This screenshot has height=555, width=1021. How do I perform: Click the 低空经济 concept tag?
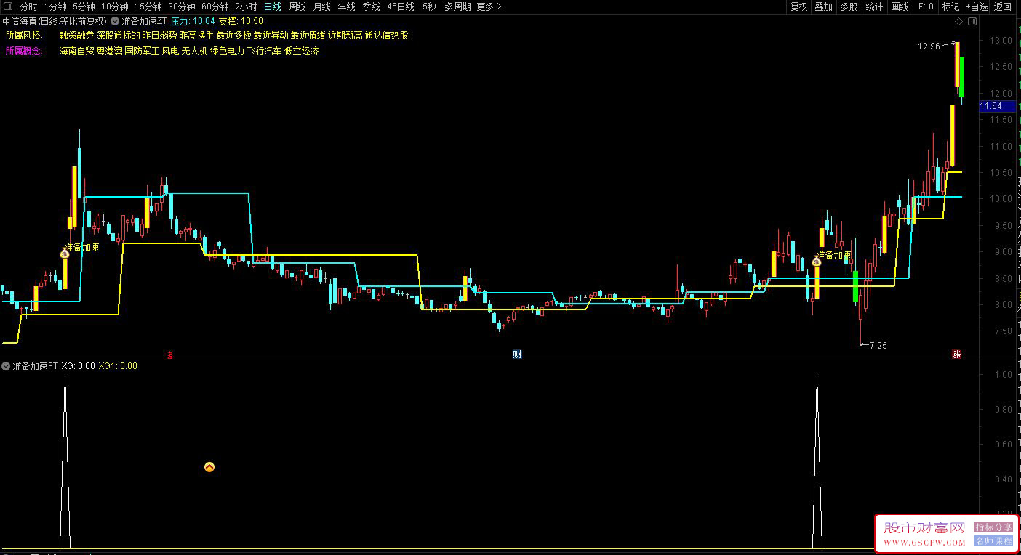click(302, 52)
